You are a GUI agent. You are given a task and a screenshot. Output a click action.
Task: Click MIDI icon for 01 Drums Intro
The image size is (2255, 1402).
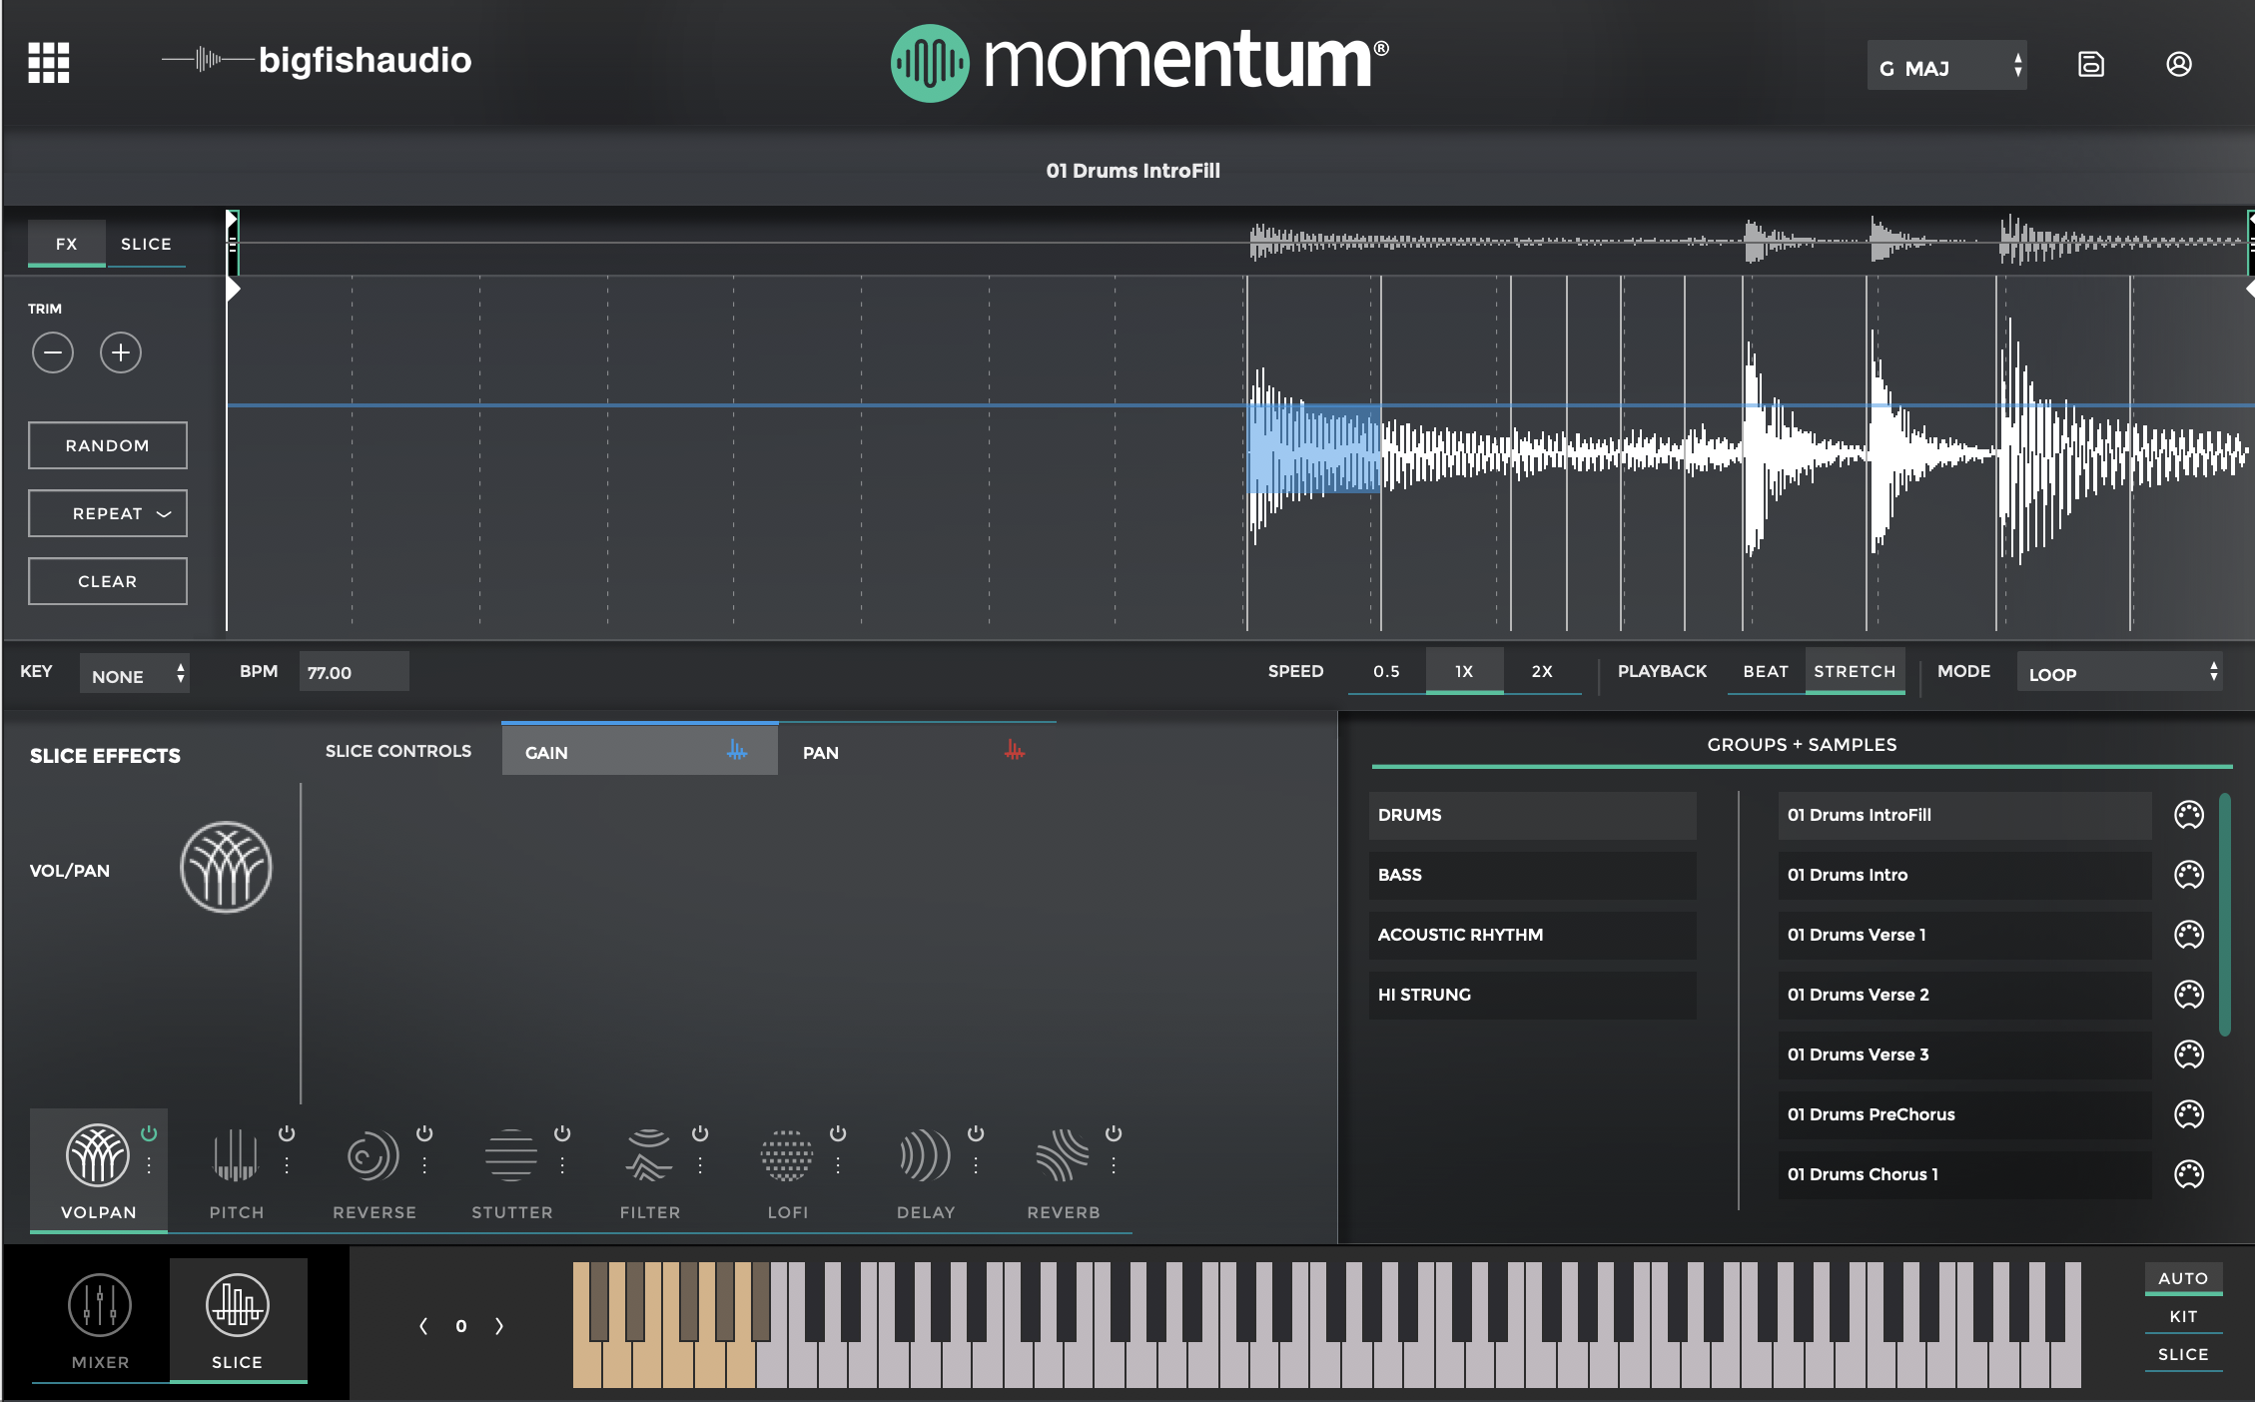pos(2188,875)
